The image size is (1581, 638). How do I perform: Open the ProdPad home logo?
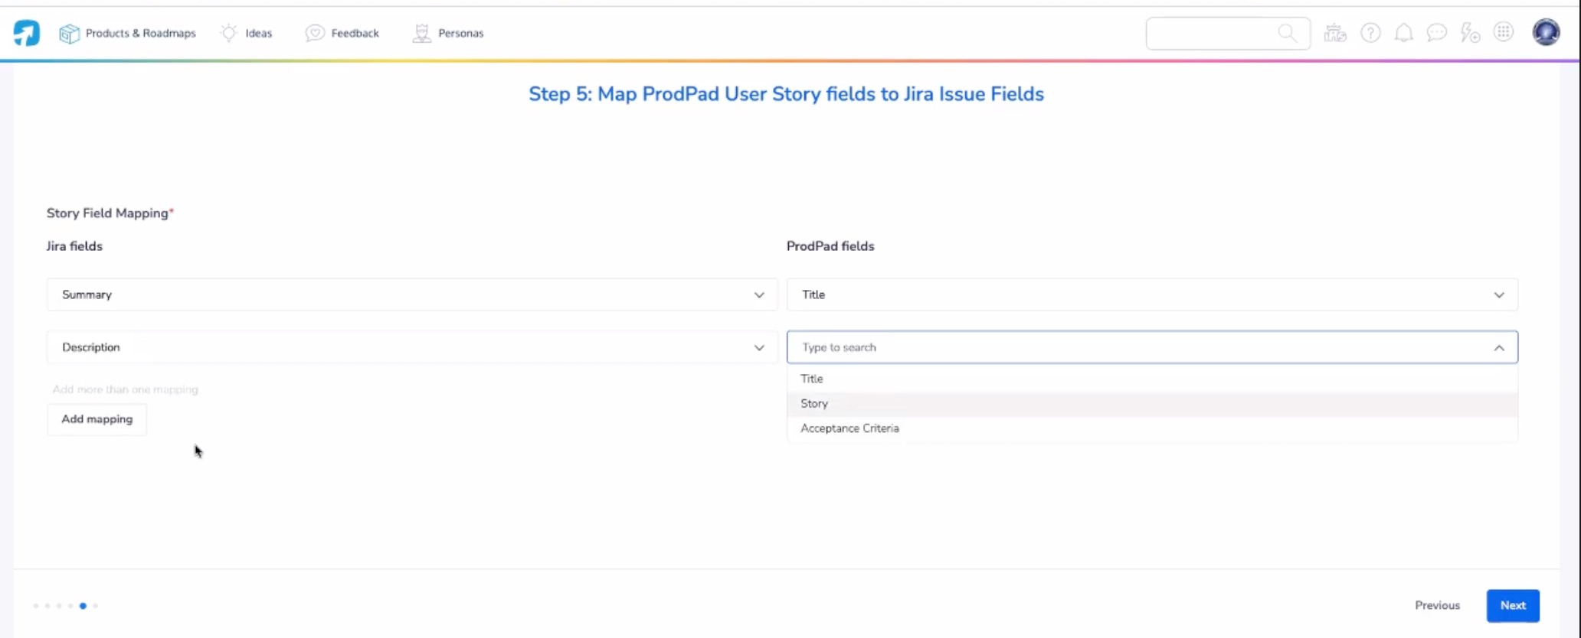tap(25, 32)
